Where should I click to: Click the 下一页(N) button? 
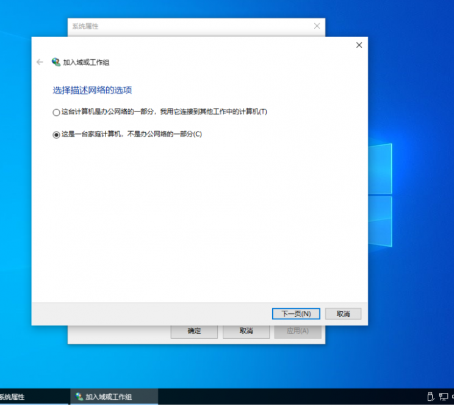click(296, 314)
